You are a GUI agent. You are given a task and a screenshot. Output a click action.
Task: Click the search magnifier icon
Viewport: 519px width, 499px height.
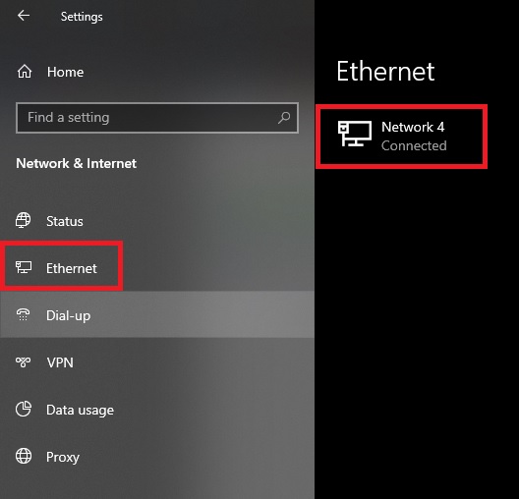tap(284, 118)
